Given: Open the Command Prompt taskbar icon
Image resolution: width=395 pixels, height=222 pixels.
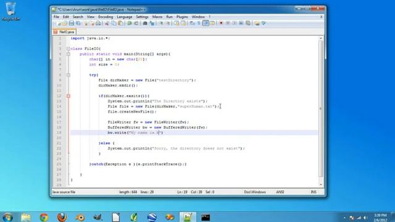Looking at the screenshot, I should point(206,217).
